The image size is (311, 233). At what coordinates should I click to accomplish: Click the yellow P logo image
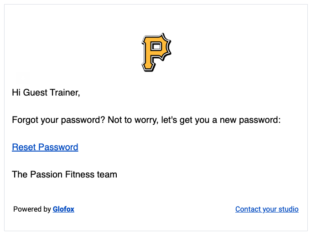click(x=156, y=52)
